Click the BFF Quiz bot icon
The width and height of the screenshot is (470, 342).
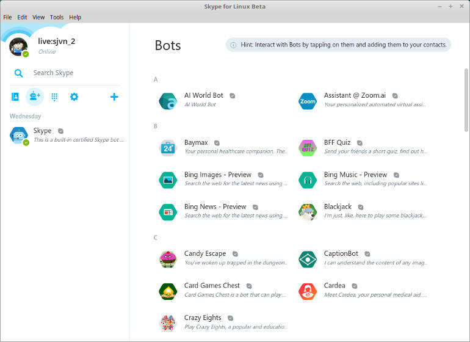point(308,148)
